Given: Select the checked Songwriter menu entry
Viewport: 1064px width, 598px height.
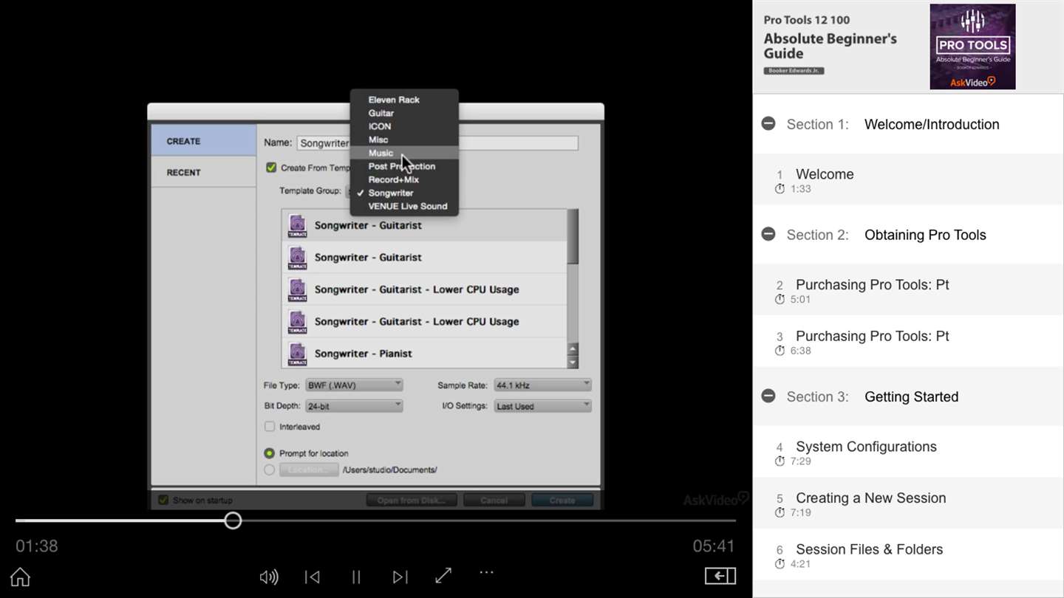Looking at the screenshot, I should 404,193.
